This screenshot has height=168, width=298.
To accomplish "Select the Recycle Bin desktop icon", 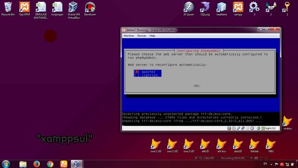I will [8, 9].
